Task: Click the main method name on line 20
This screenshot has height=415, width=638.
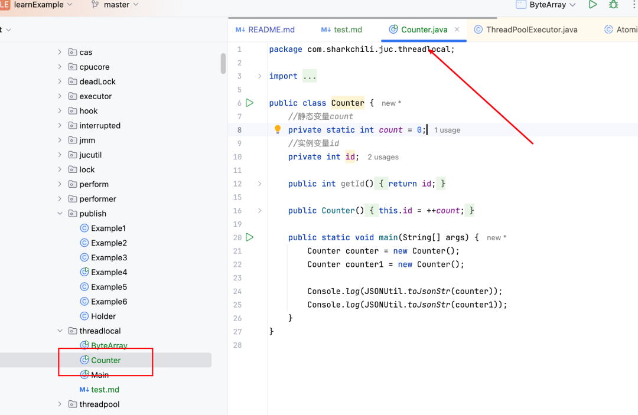Action: tap(388, 237)
